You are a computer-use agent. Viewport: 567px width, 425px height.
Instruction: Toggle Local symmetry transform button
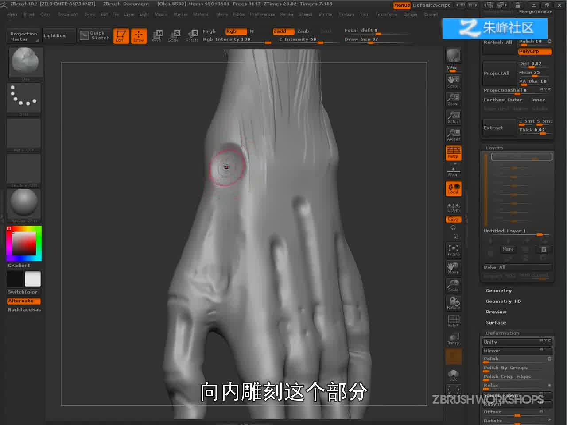click(x=453, y=189)
